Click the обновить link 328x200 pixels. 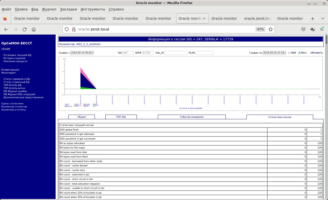[316, 53]
